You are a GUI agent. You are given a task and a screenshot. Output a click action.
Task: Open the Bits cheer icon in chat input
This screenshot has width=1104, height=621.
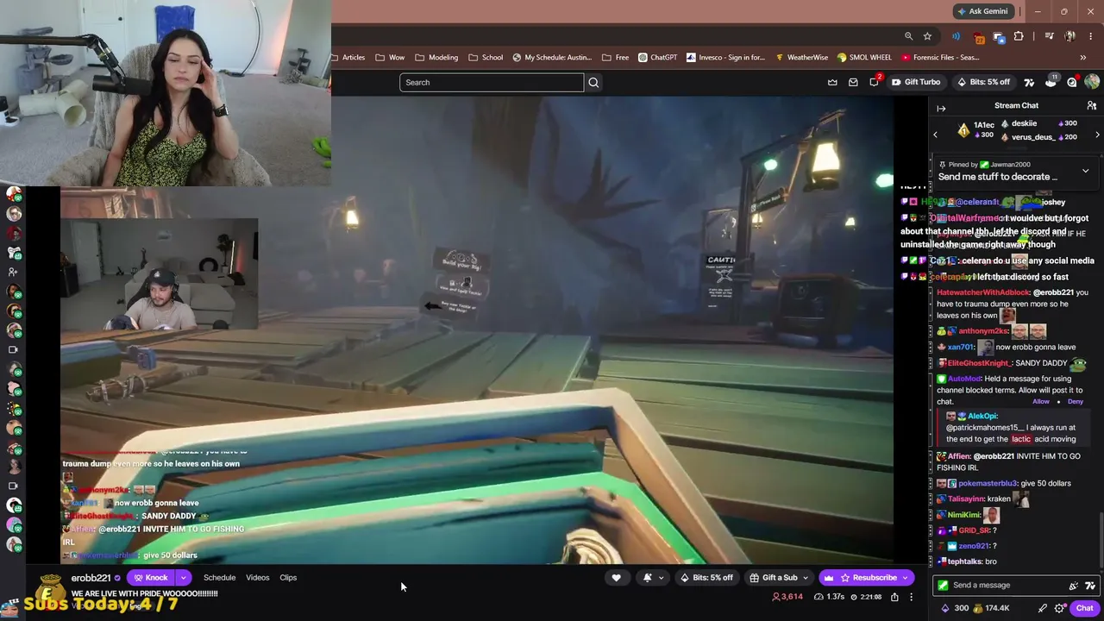coord(1074,585)
